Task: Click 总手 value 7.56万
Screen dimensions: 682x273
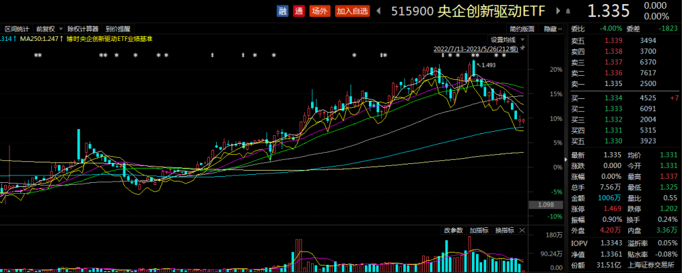Action: pyautogui.click(x=609, y=188)
